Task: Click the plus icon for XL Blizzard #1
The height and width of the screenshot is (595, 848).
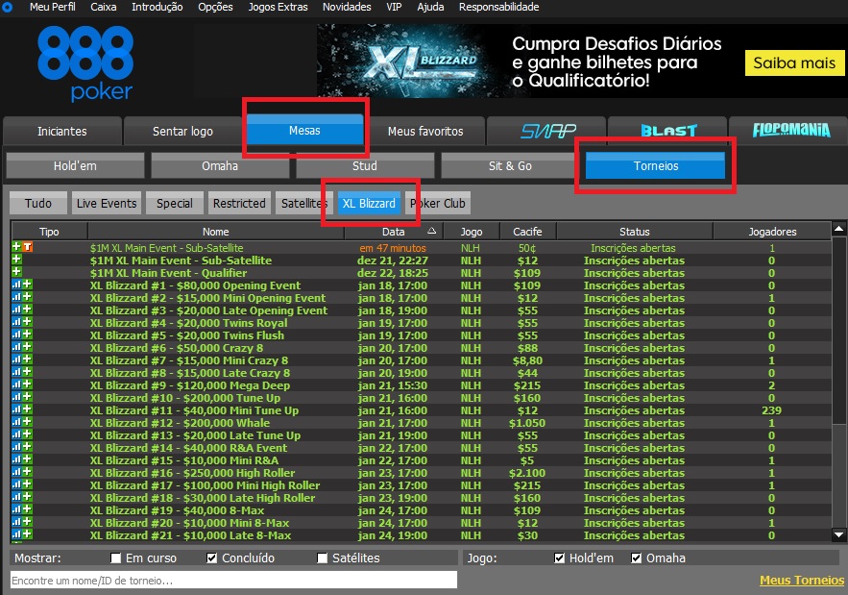Action: coord(28,285)
